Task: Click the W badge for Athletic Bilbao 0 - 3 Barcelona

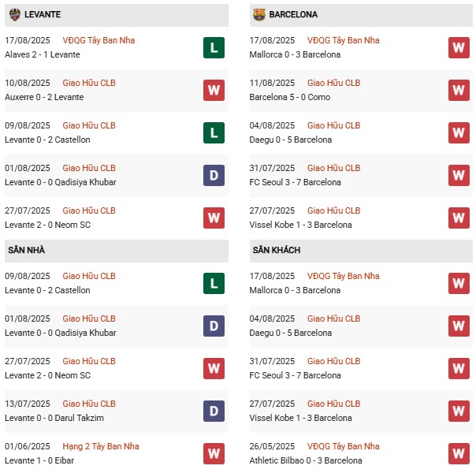Action: point(459,453)
